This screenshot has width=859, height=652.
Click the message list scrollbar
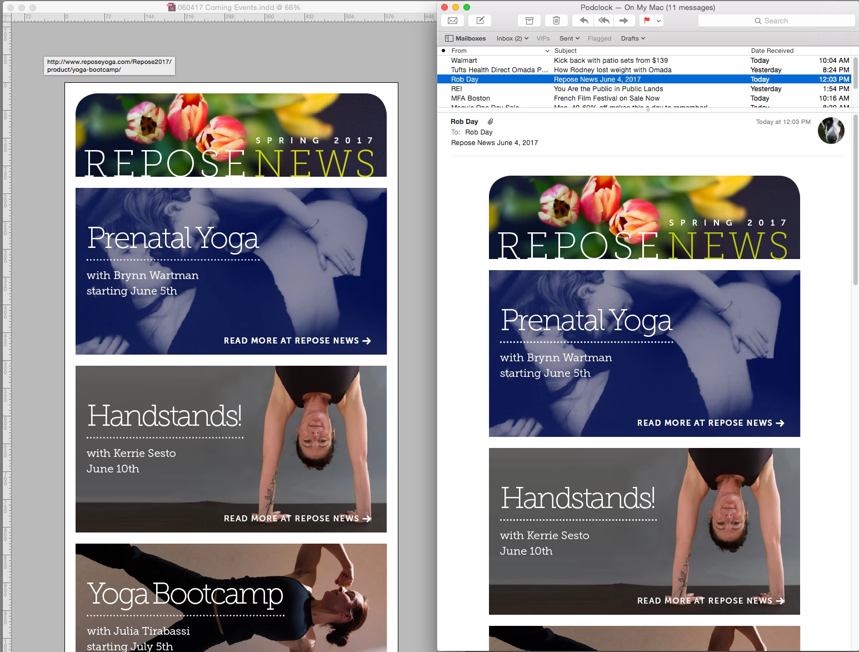pyautogui.click(x=856, y=72)
